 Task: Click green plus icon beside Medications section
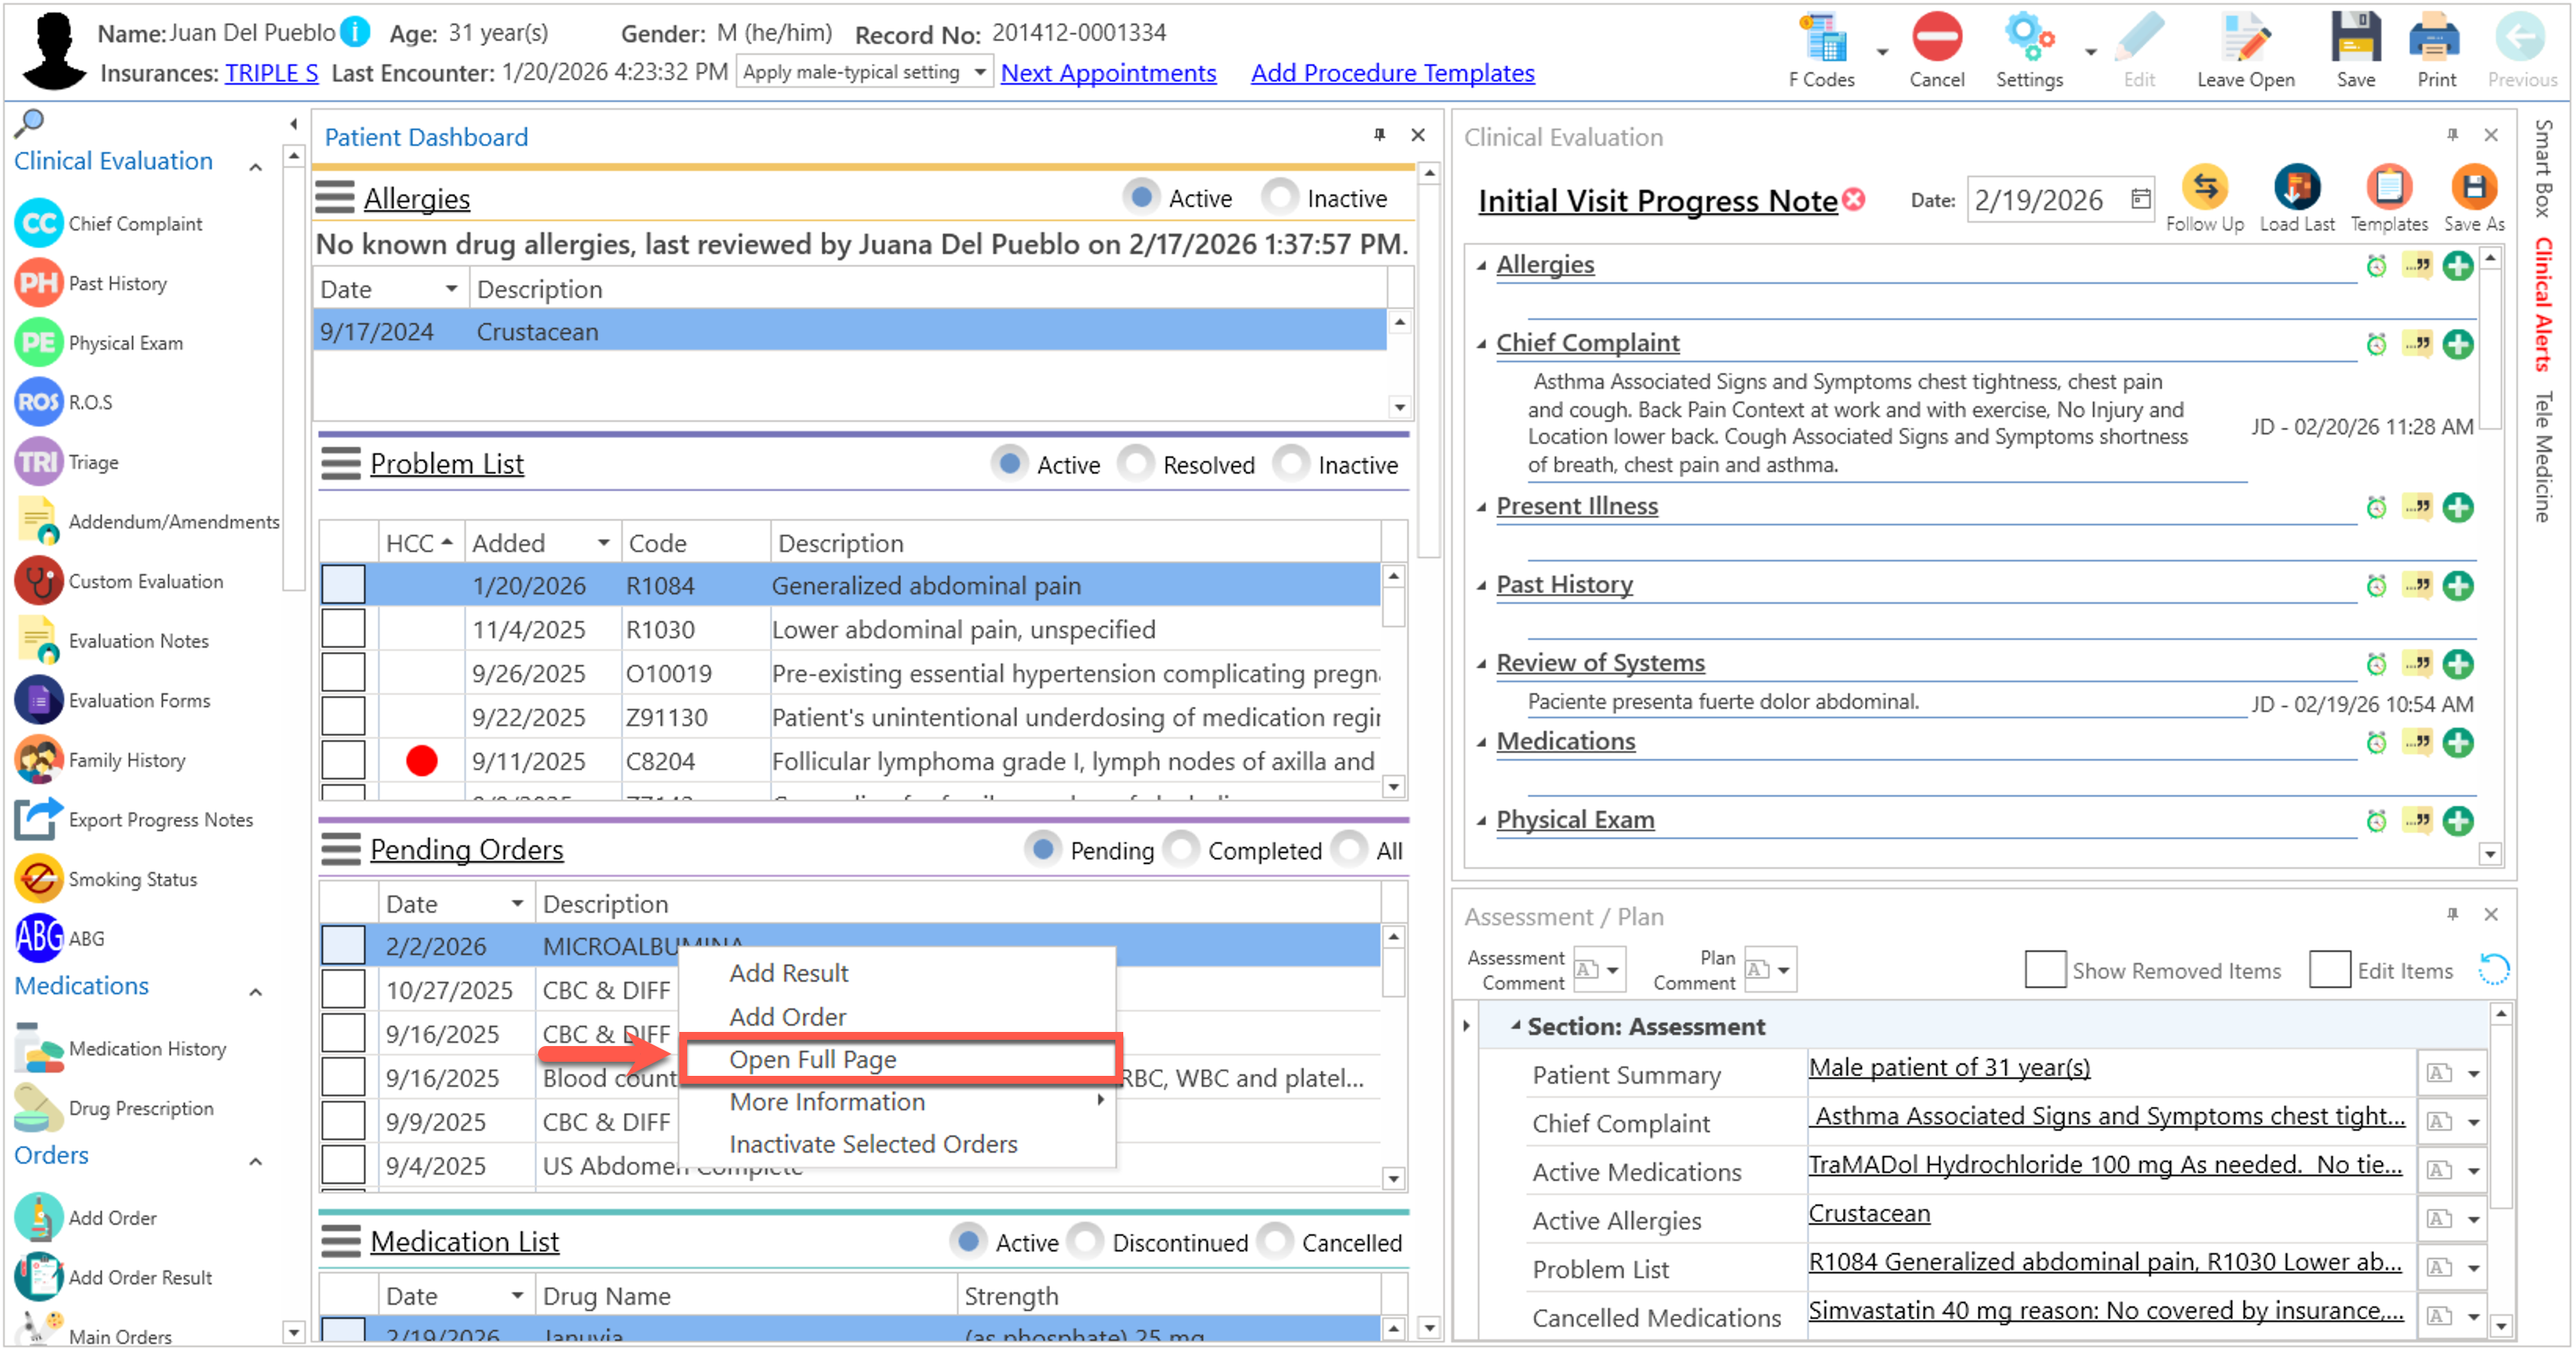pyautogui.click(x=2458, y=743)
